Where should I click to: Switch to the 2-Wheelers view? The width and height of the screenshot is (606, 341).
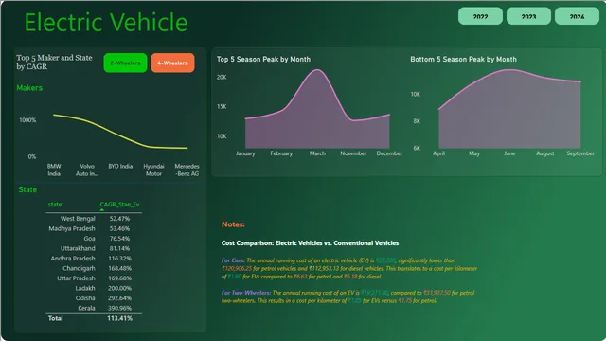point(125,63)
